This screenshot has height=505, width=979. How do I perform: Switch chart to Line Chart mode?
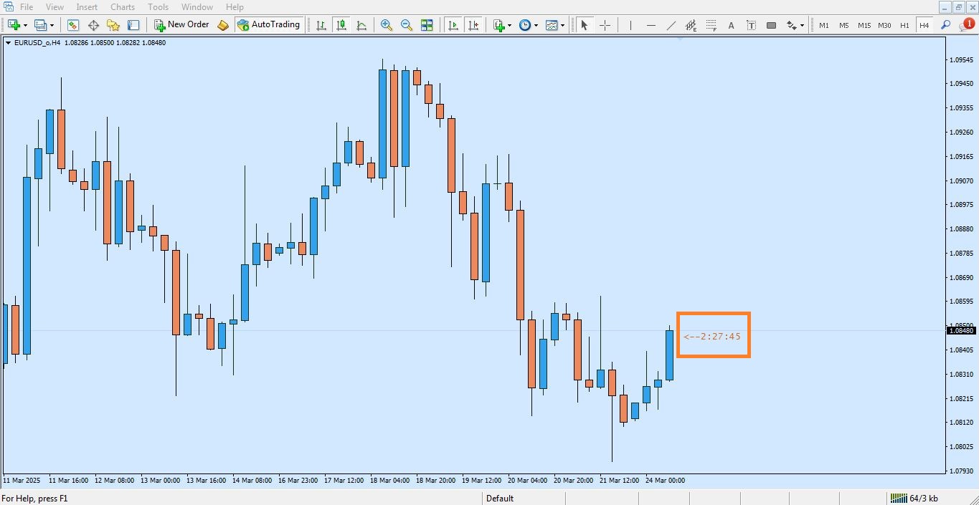coord(361,25)
